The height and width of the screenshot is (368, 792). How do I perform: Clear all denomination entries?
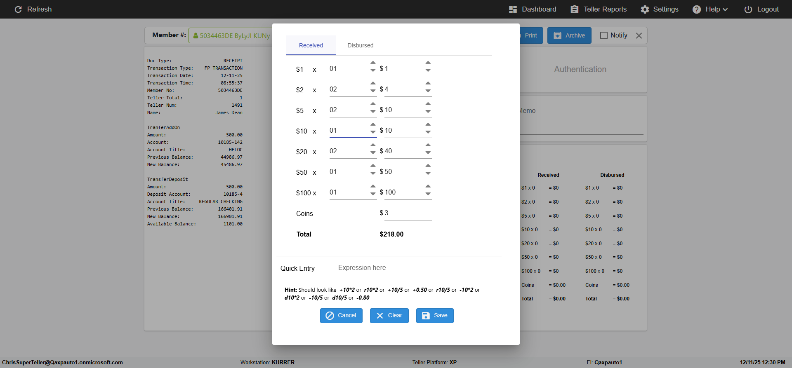389,316
